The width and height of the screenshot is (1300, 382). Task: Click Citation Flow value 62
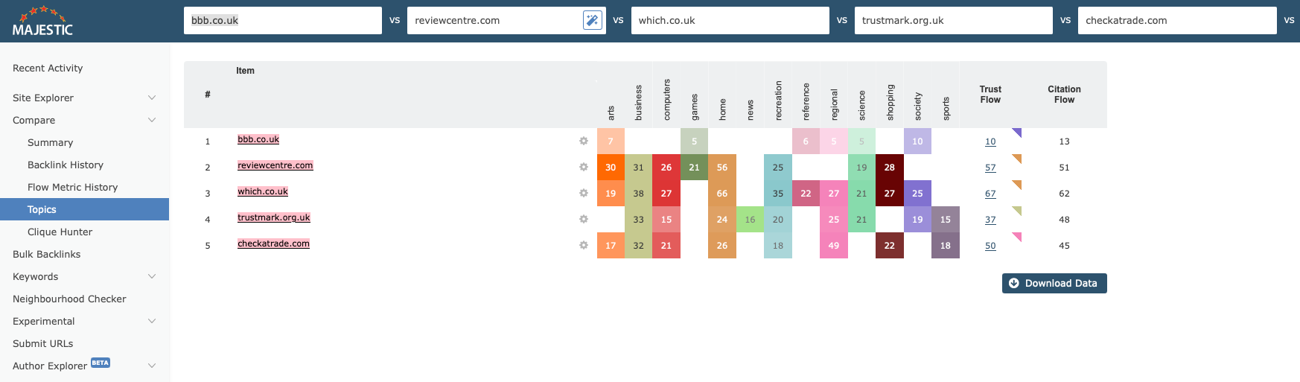point(1064,194)
